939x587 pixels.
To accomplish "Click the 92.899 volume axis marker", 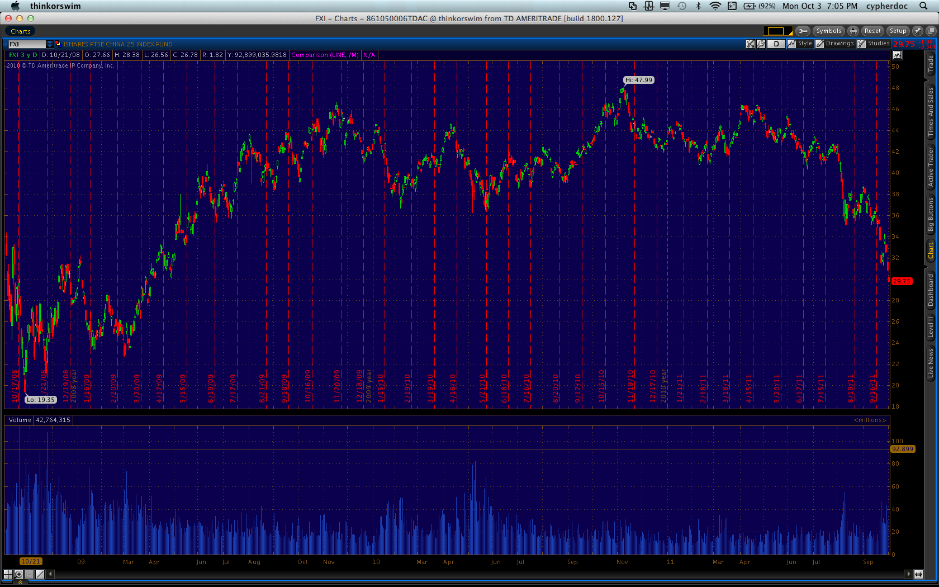I will click(903, 449).
